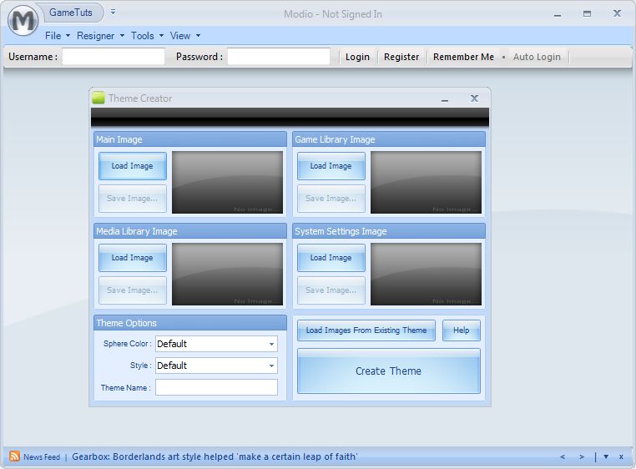Screen dimensions: 636x469
Task: Click the Main Image preview thumbnail
Action: click(227, 182)
